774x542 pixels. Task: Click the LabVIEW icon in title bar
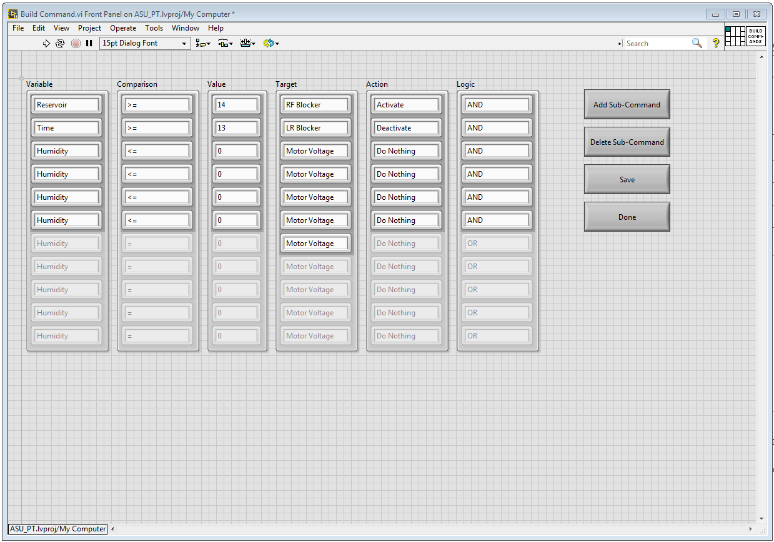(13, 14)
